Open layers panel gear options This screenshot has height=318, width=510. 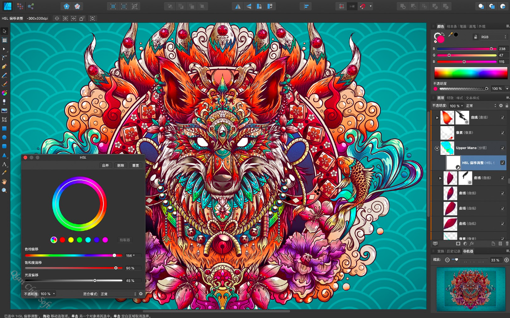click(501, 106)
